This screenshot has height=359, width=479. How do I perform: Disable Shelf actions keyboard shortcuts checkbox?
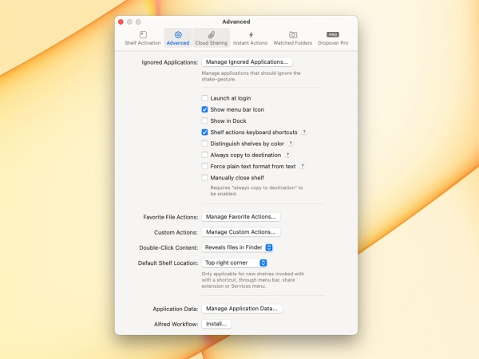(x=204, y=132)
